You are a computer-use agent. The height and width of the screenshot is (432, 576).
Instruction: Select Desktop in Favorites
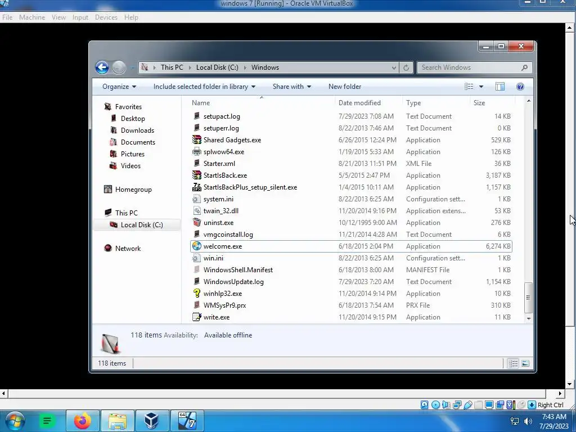tap(133, 119)
